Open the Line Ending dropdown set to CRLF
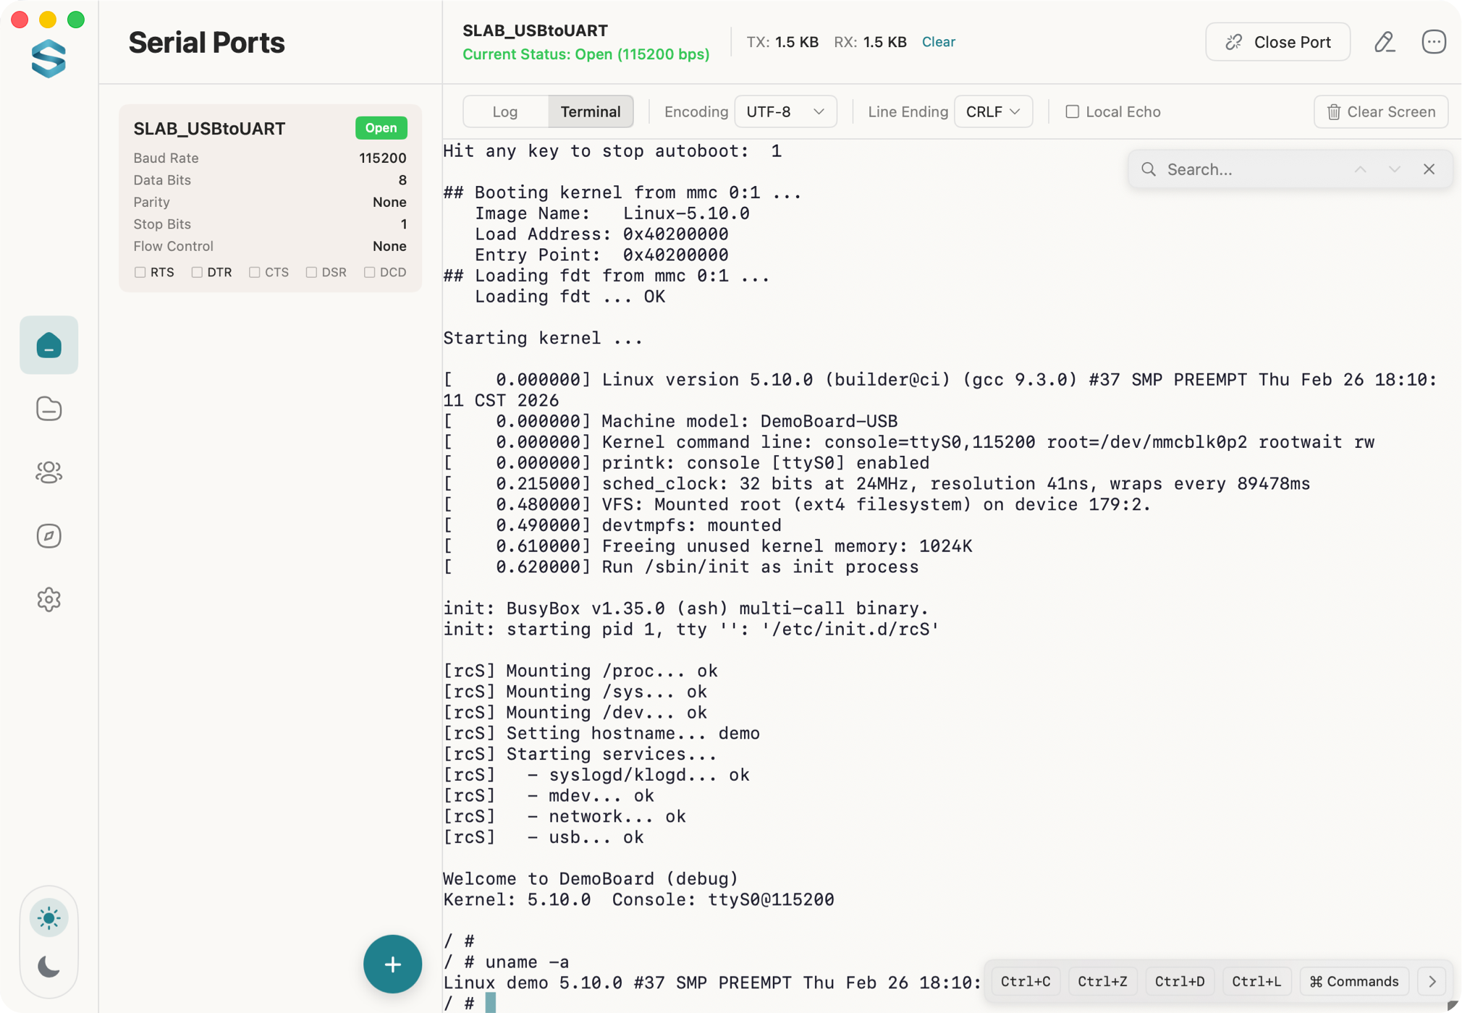The height and width of the screenshot is (1013, 1462). (992, 111)
